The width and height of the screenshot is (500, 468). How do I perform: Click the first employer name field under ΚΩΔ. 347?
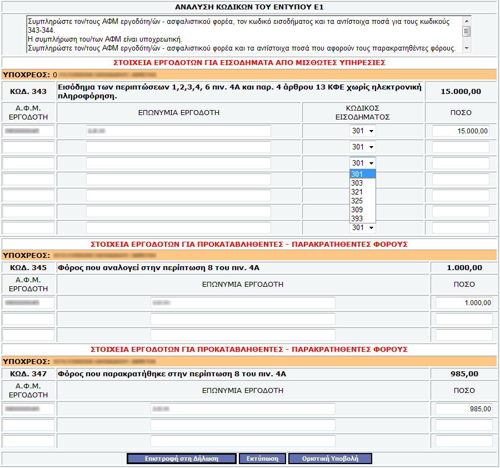(x=243, y=409)
